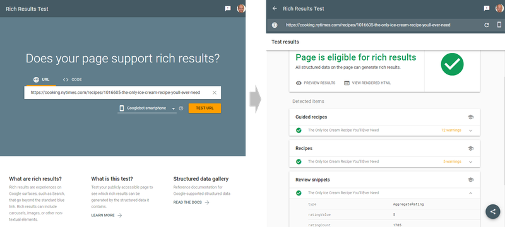Click the globe icon beside tested URL bar
Viewport: 505px width, 227px height.
click(x=275, y=25)
